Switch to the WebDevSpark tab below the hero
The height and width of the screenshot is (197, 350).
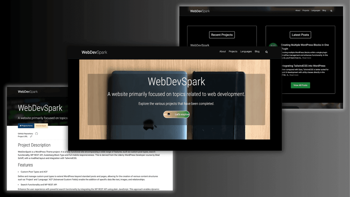[x=41, y=126]
